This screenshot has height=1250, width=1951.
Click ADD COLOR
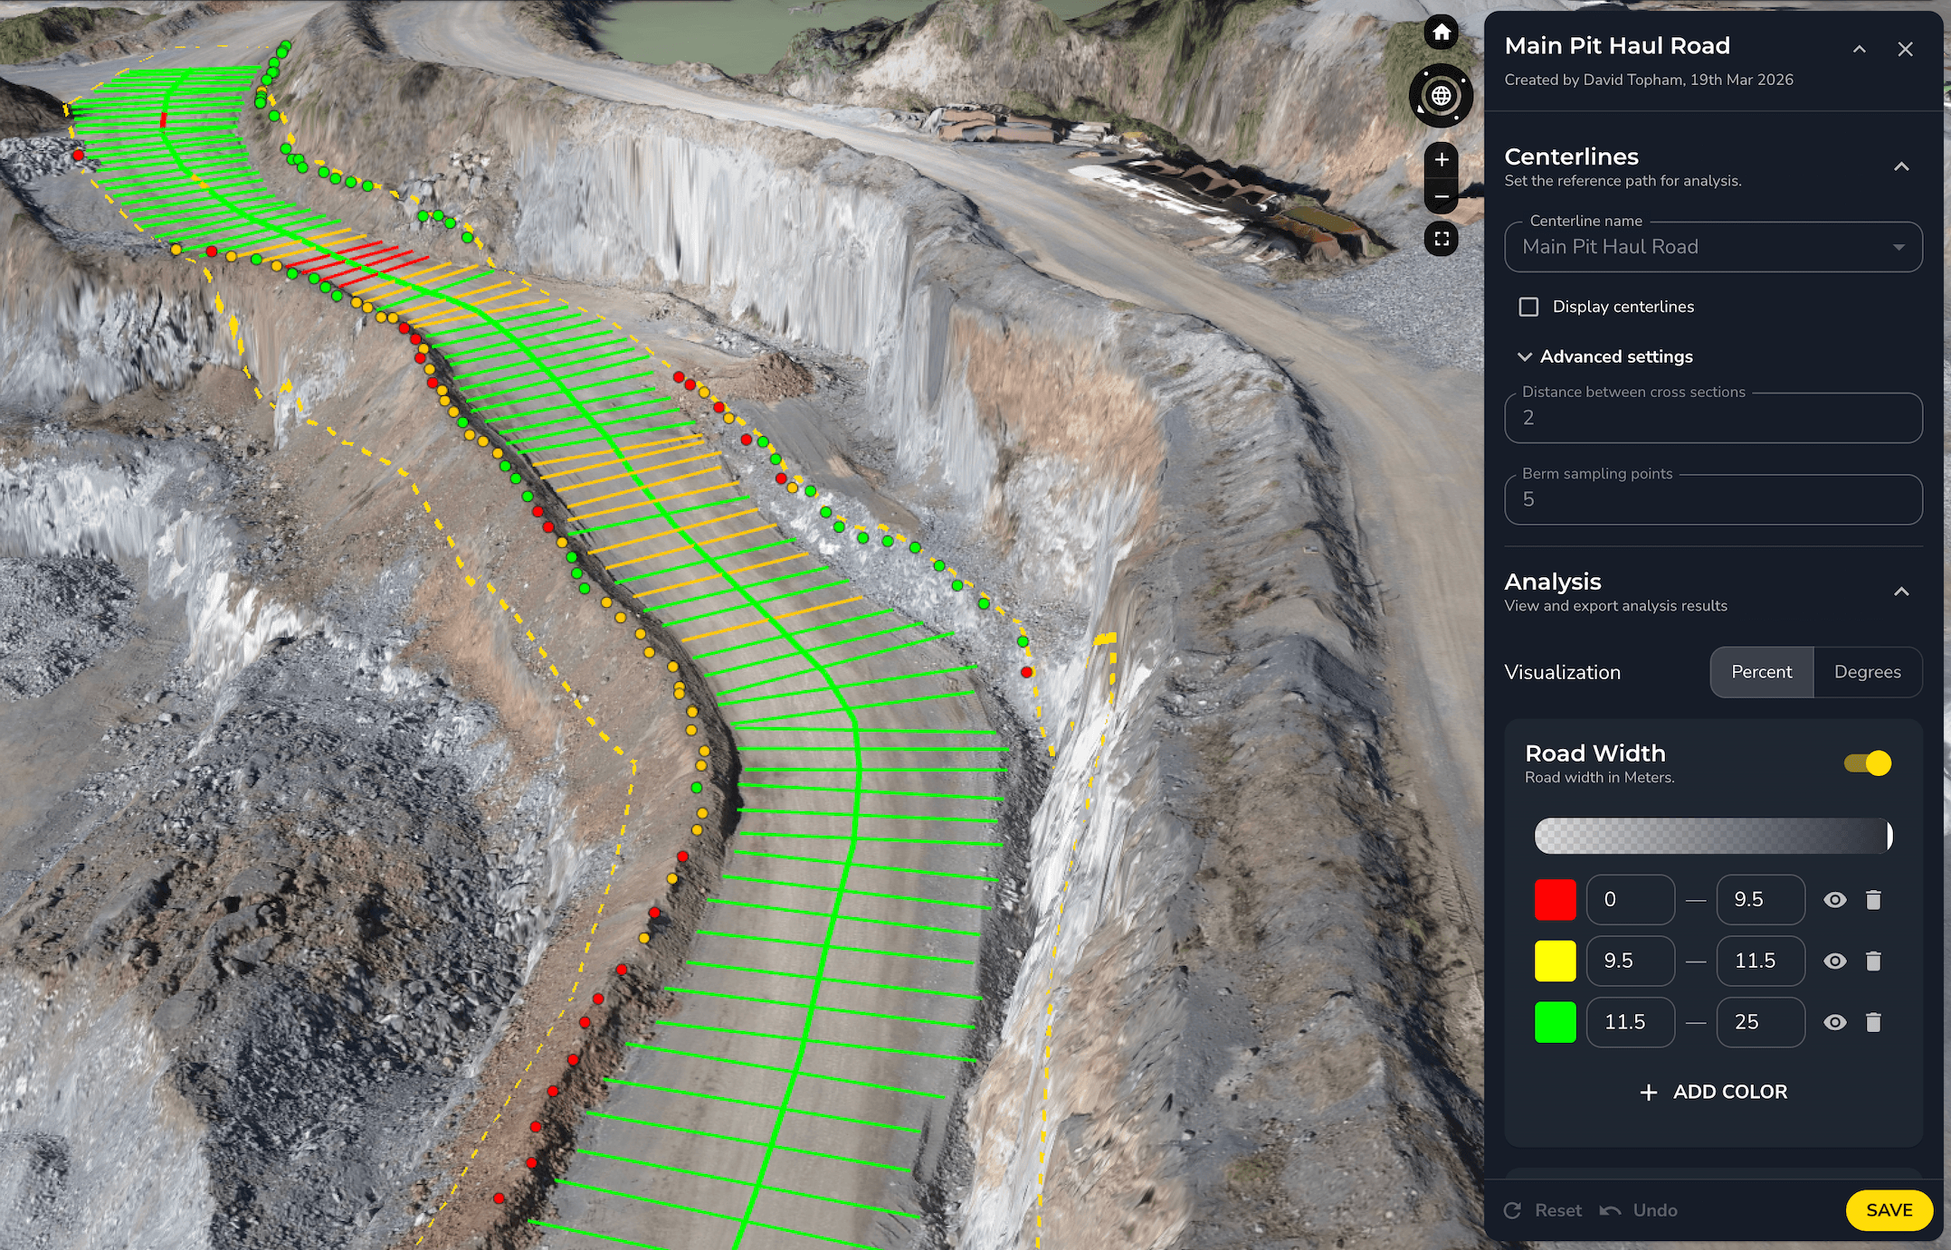1713,1092
